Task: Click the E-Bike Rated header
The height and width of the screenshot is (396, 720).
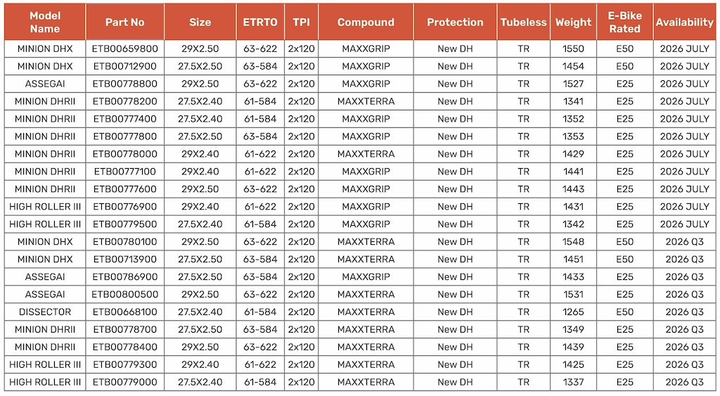Action: click(x=624, y=22)
